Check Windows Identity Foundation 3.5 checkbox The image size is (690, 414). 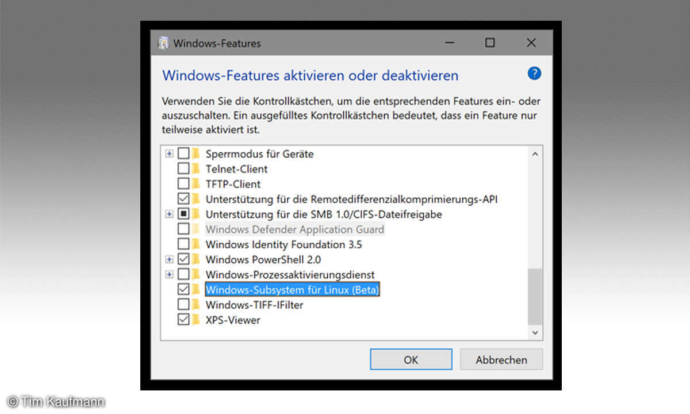(x=183, y=244)
